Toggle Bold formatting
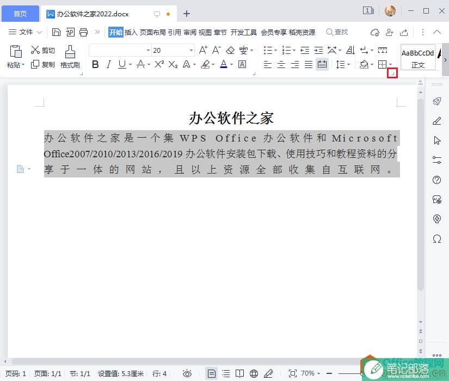The height and width of the screenshot is (381, 449). [x=95, y=64]
